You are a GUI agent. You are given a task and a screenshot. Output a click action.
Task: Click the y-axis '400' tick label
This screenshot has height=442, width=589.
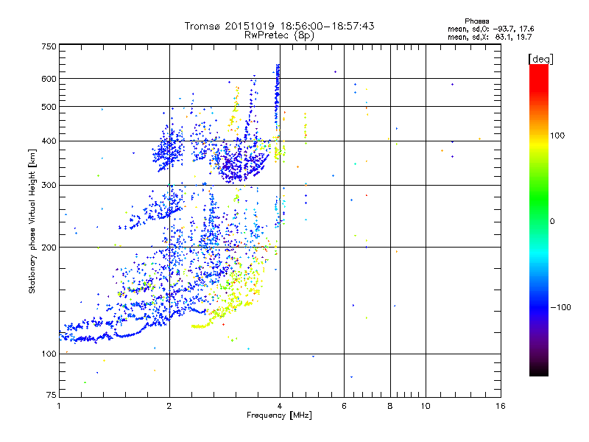49,141
